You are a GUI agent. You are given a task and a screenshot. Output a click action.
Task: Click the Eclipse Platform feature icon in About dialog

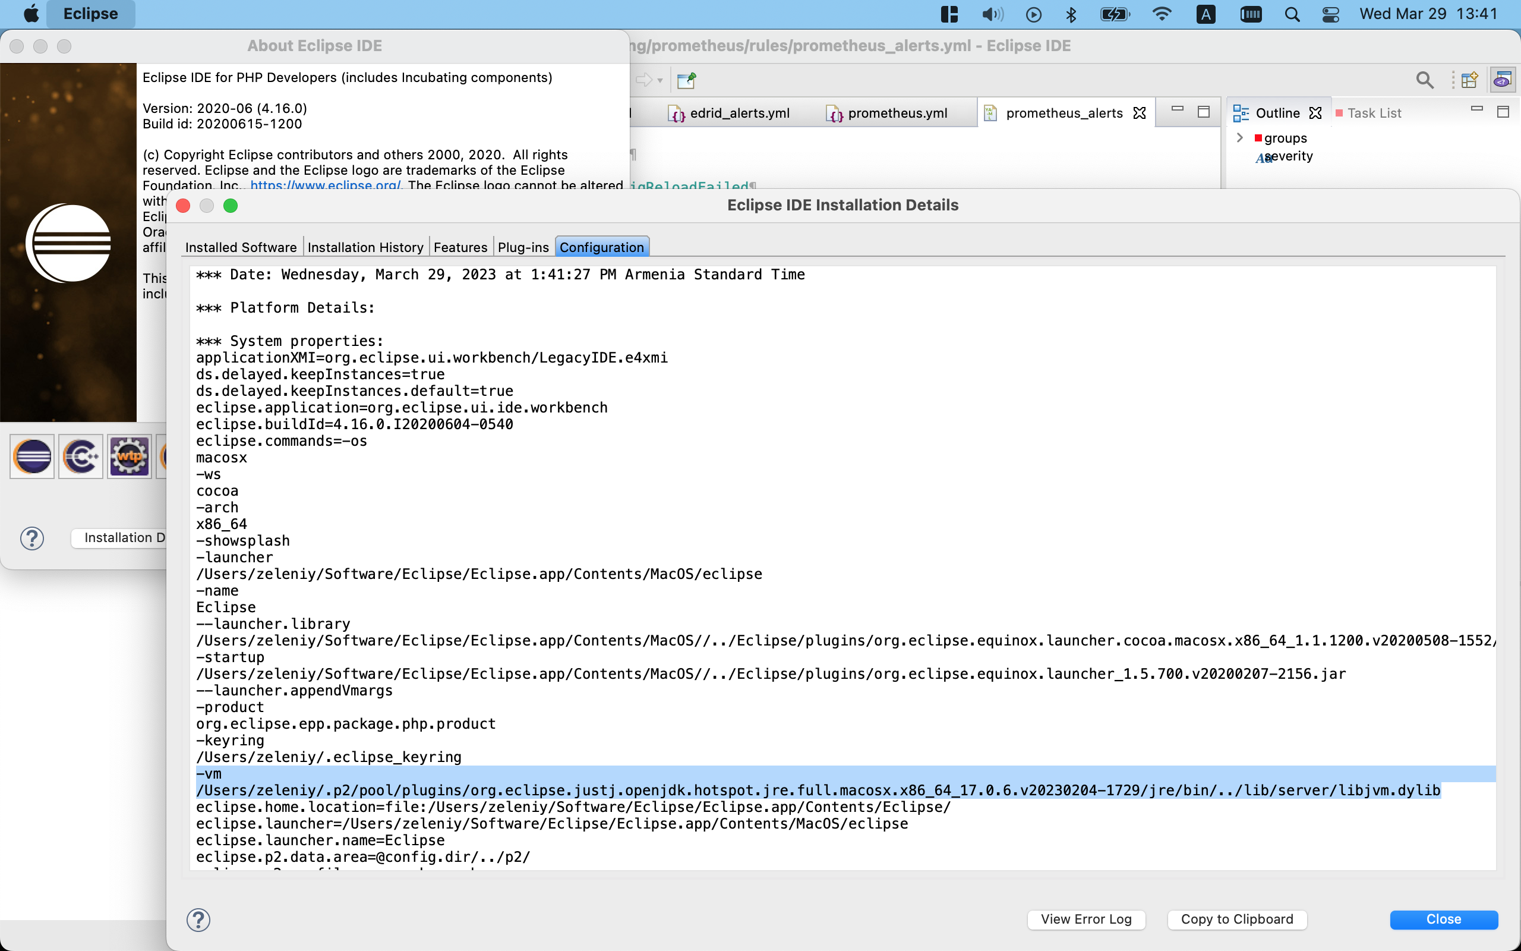(31, 456)
